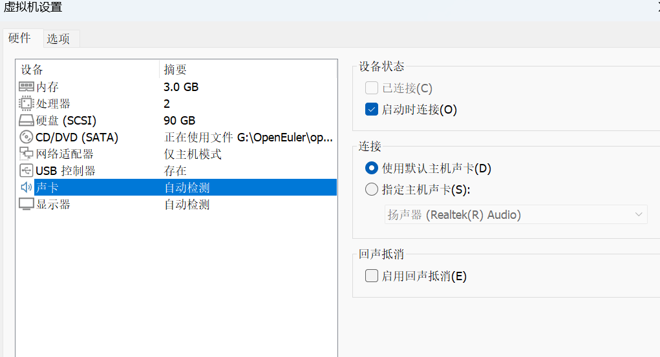Switch to the 选项 tab
The image size is (660, 357).
[58, 39]
